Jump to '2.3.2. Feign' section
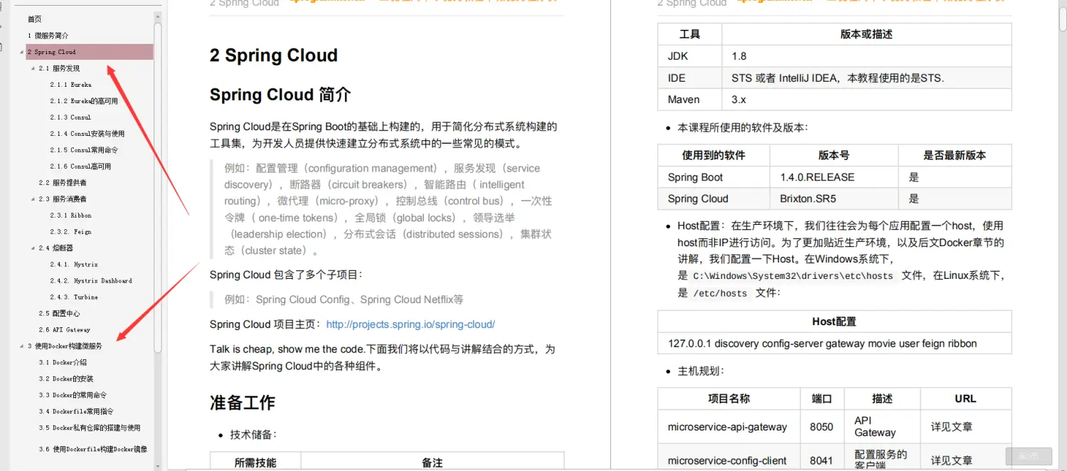Image resolution: width=1067 pixels, height=471 pixels. pos(70,232)
